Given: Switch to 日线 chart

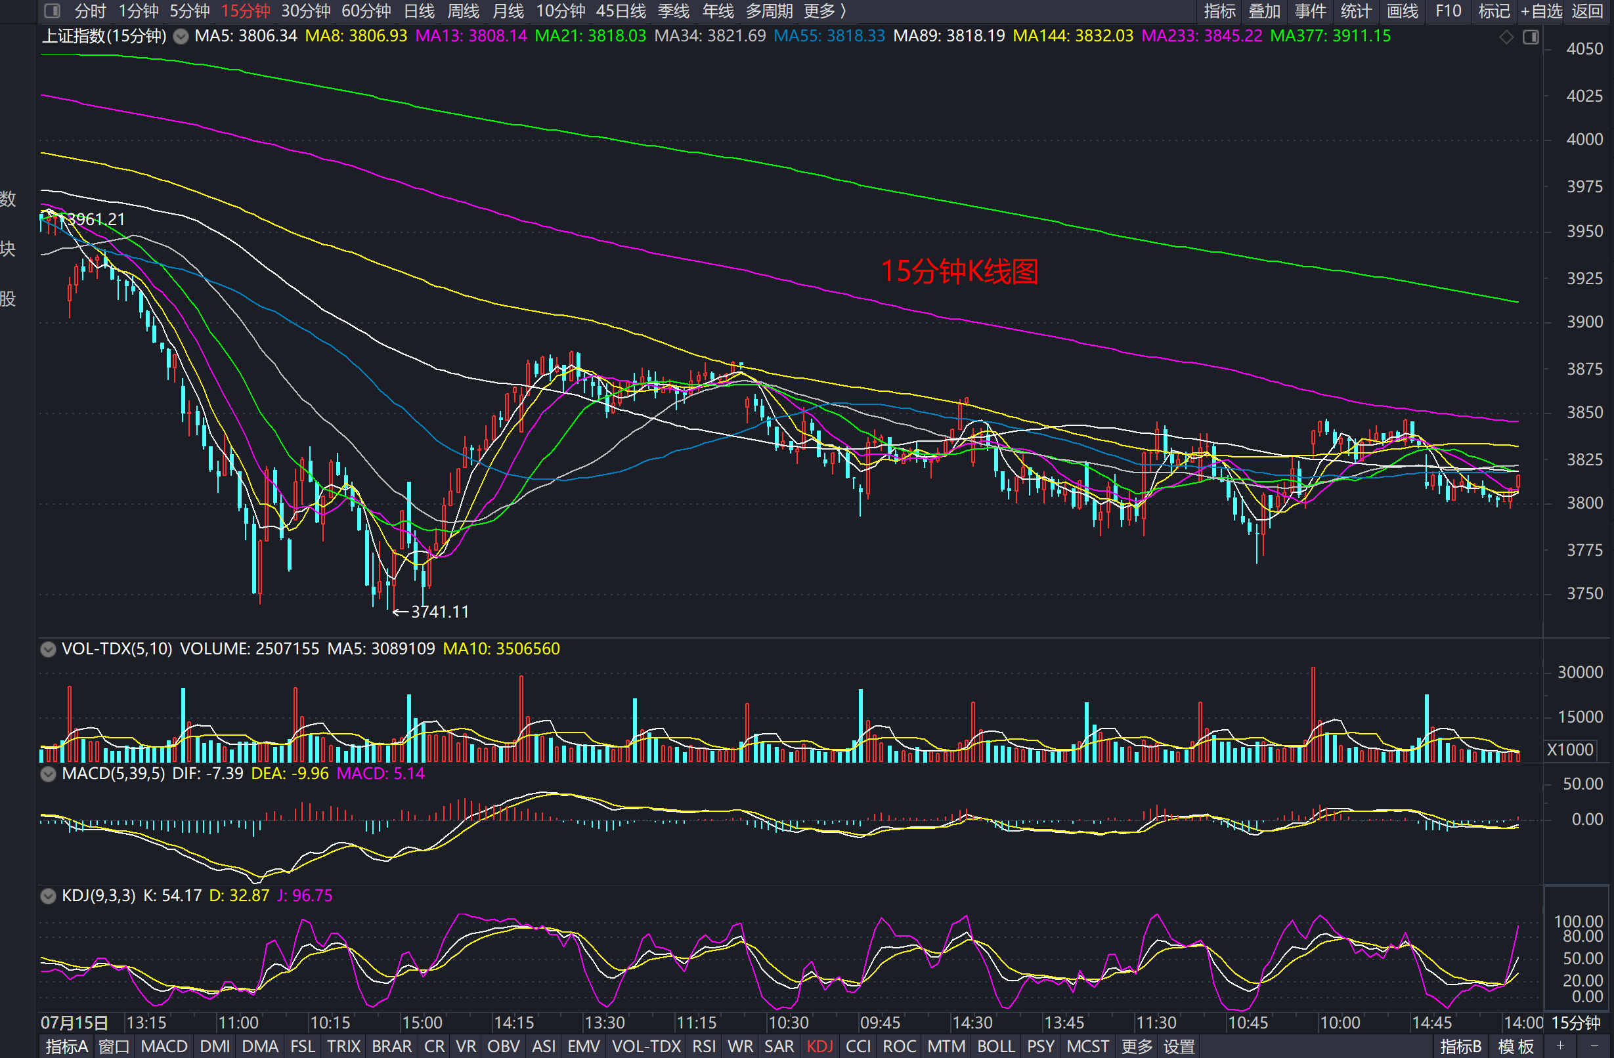Looking at the screenshot, I should pos(419,11).
